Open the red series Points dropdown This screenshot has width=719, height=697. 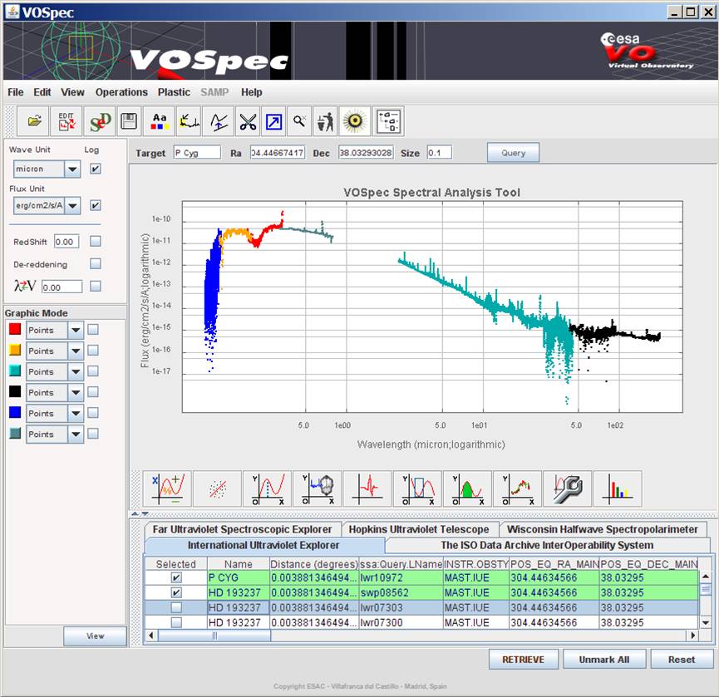point(76,330)
